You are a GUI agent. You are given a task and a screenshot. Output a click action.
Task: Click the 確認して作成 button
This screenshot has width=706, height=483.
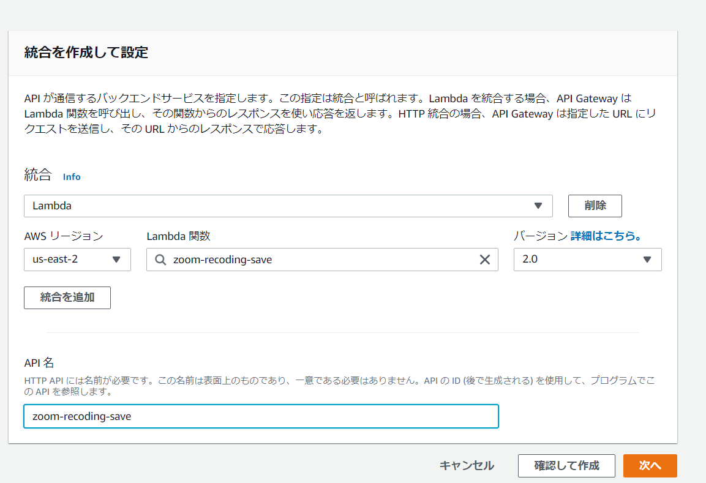point(566,465)
